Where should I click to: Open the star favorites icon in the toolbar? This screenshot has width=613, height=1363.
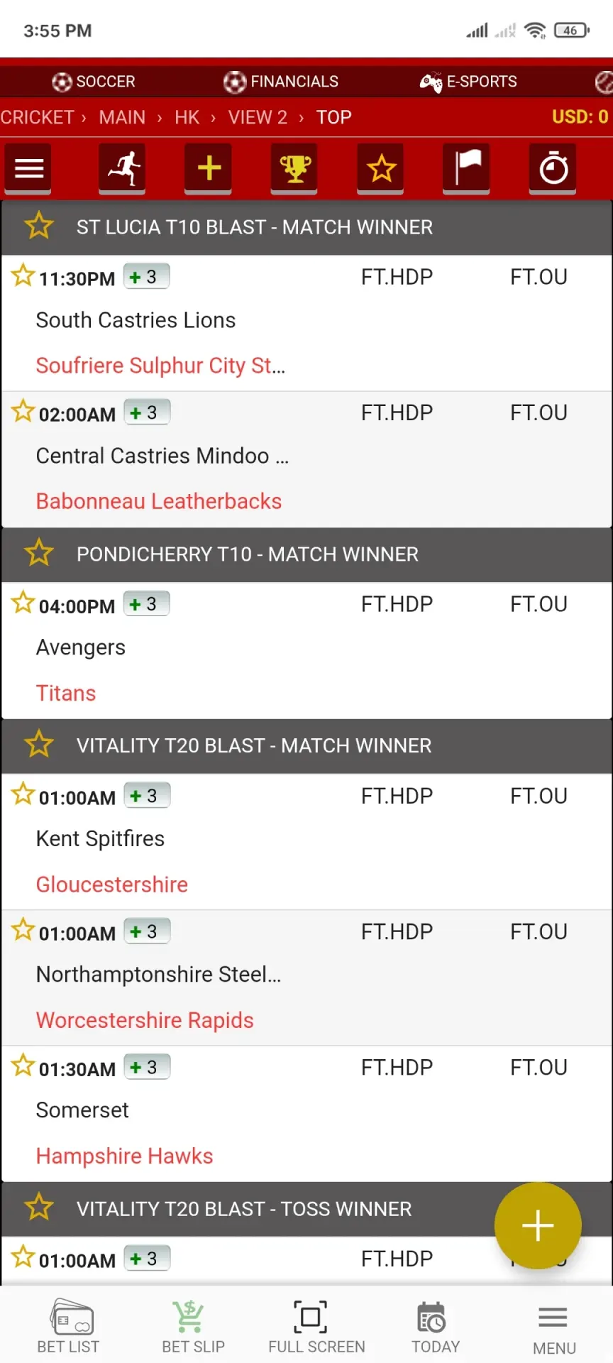(380, 169)
